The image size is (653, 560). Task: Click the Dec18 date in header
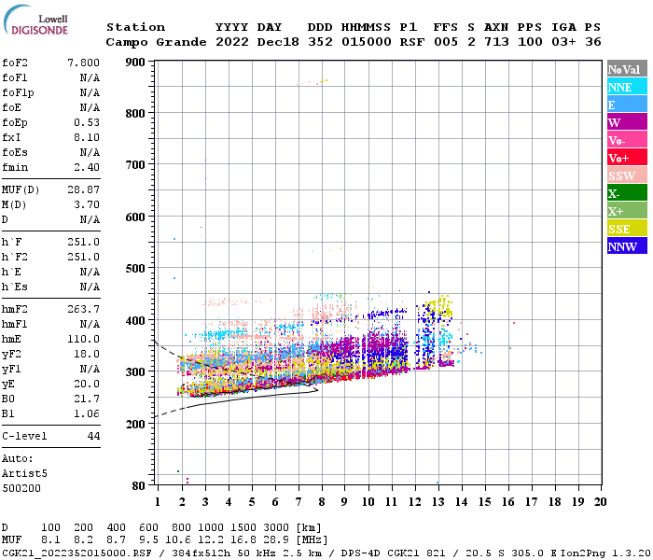[278, 42]
